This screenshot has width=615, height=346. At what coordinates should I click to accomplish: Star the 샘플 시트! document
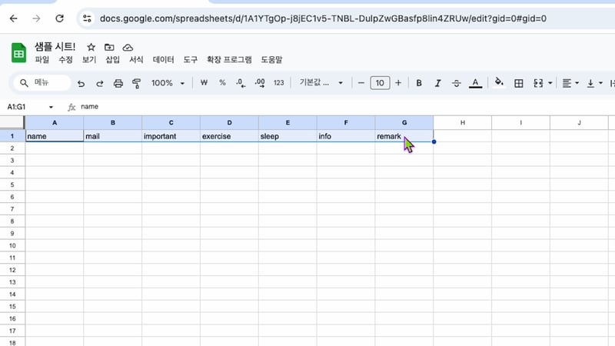(91, 48)
